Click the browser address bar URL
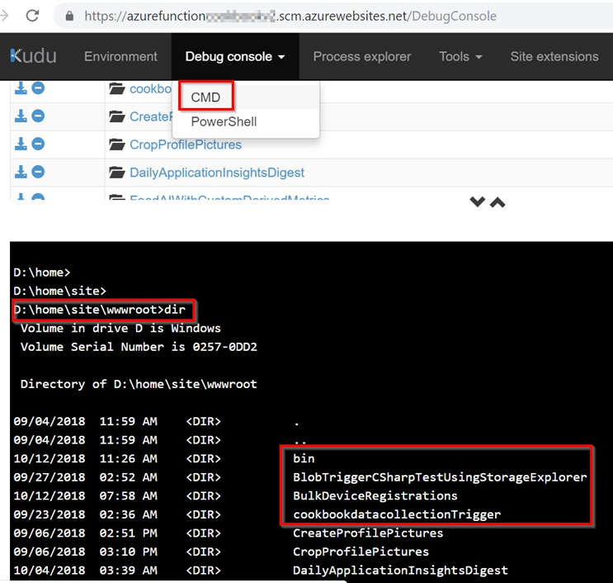The width and height of the screenshot is (613, 583). coord(289,16)
